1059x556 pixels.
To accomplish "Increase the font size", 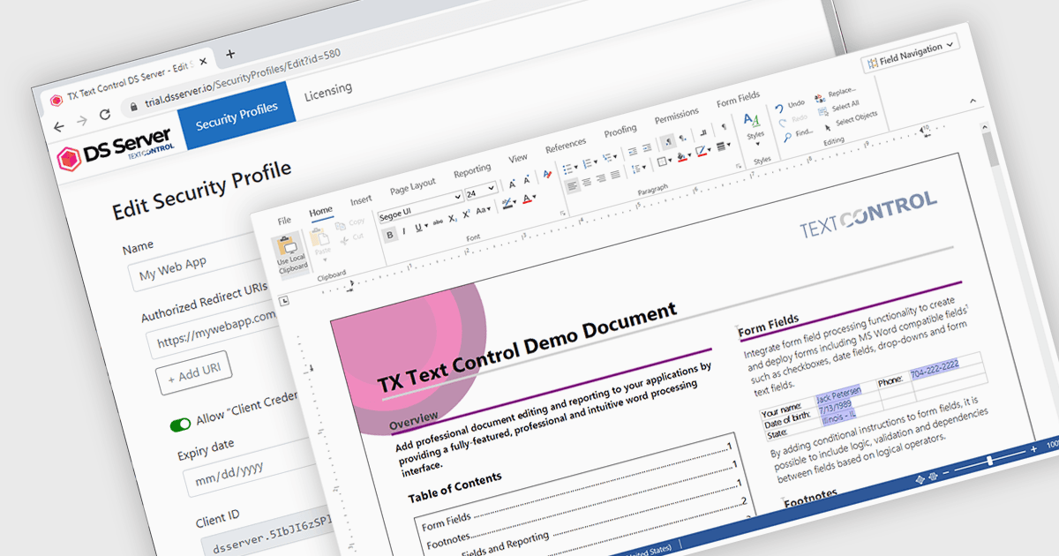I will click(512, 184).
